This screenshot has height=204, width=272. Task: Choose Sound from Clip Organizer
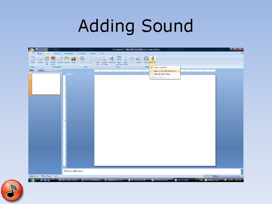(165, 71)
